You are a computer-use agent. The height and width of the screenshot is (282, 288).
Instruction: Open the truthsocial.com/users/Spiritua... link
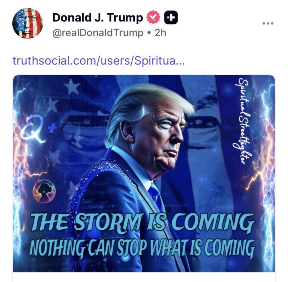click(98, 60)
